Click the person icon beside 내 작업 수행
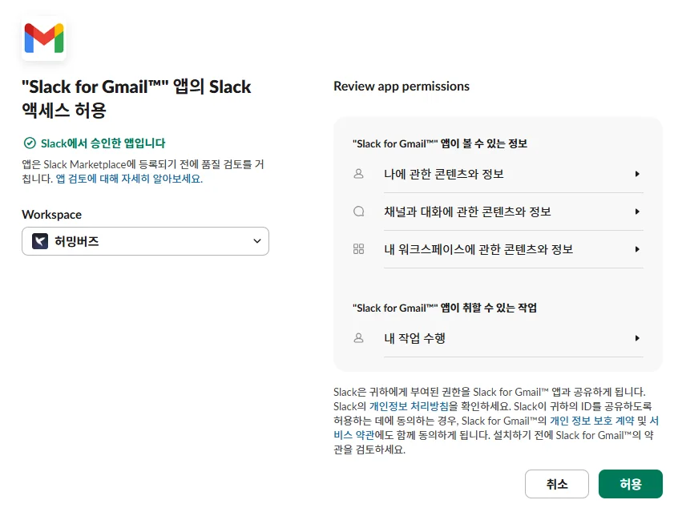The width and height of the screenshot is (674, 508). (358, 338)
